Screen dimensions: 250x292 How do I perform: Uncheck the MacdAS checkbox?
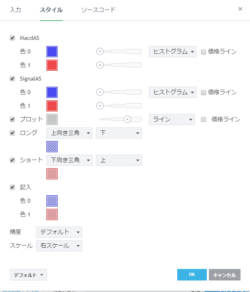click(12, 38)
